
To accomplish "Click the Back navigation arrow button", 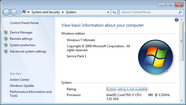I will (x=6, y=12).
